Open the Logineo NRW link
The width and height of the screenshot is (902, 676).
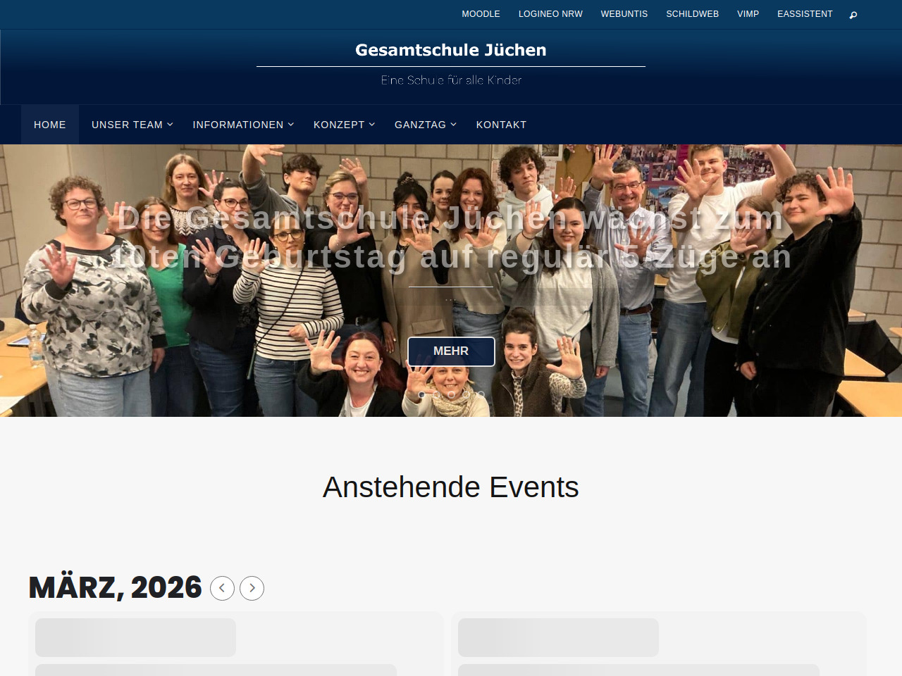(x=550, y=14)
